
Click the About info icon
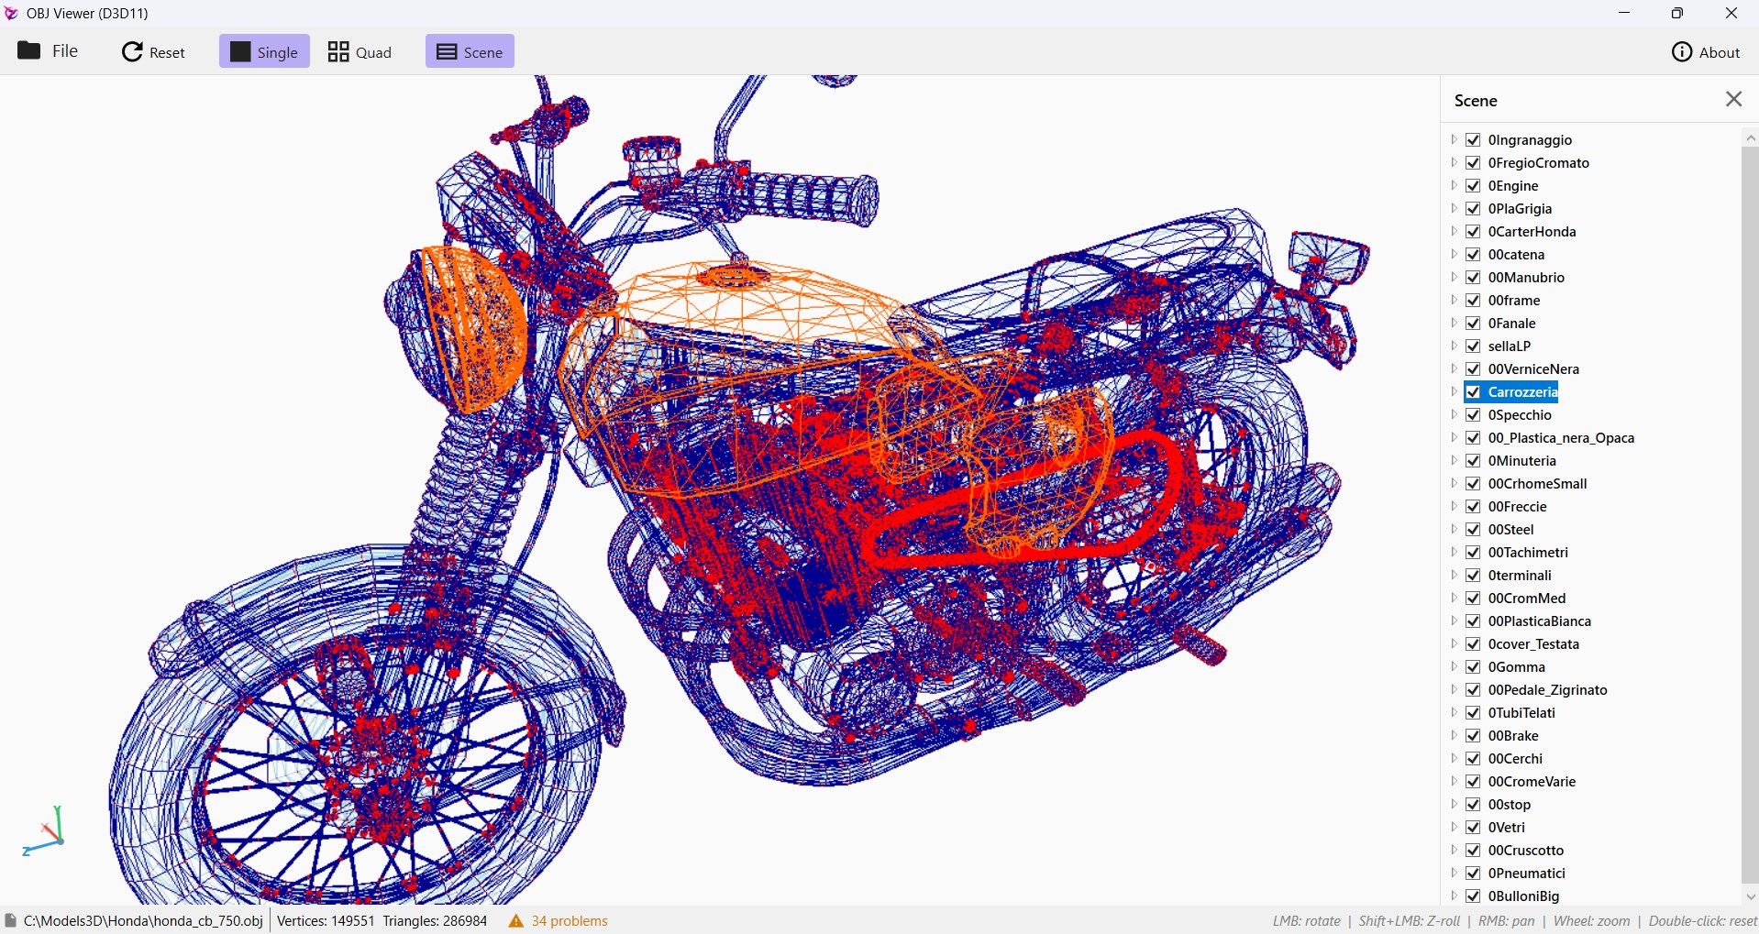coord(1682,52)
